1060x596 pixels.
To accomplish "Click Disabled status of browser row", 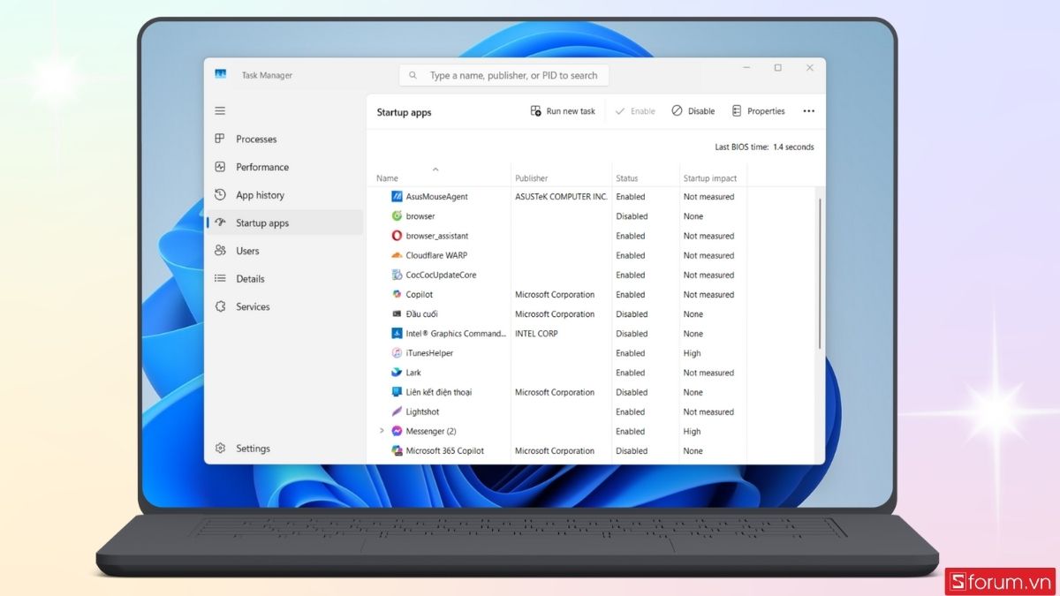I will point(632,216).
